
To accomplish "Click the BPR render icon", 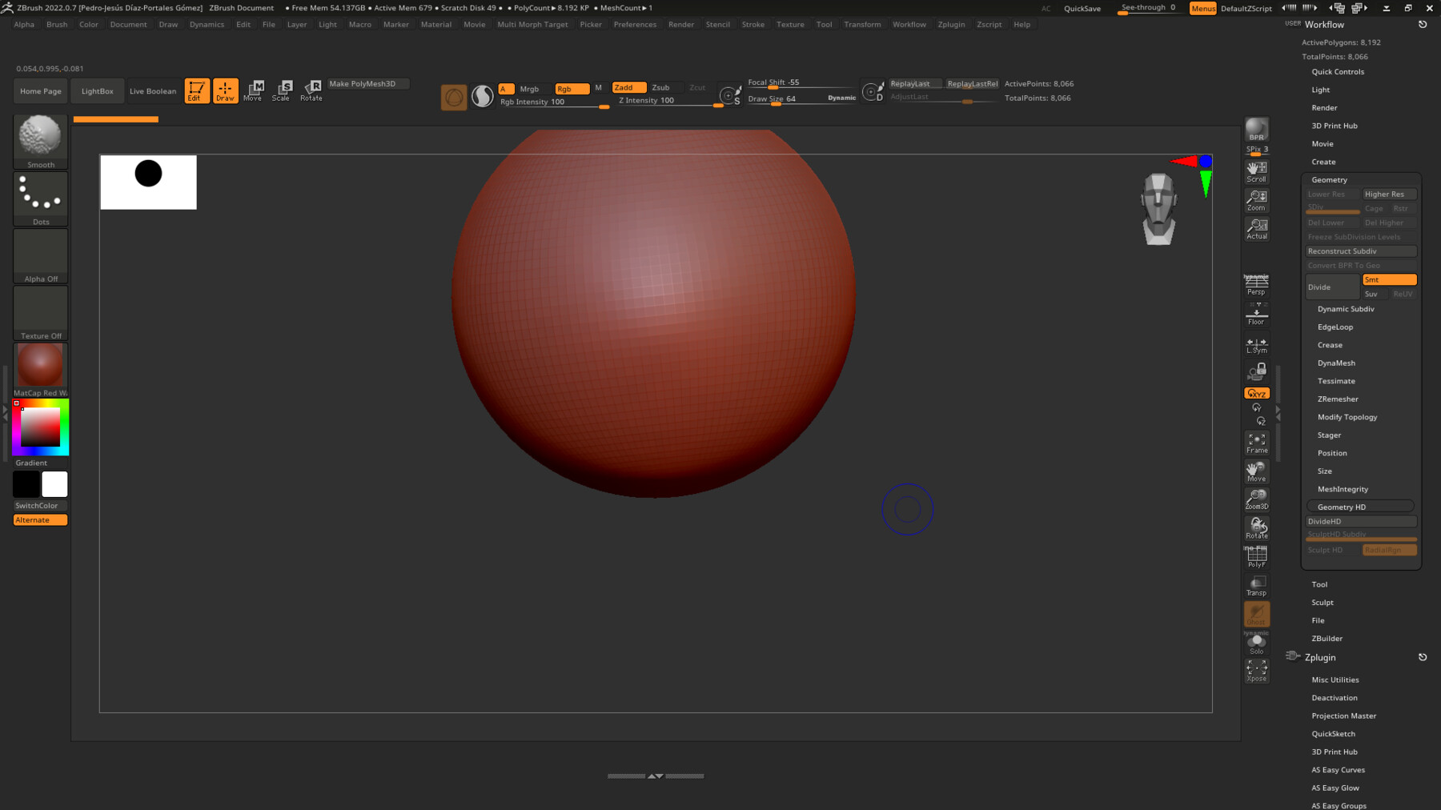I will 1256,126.
